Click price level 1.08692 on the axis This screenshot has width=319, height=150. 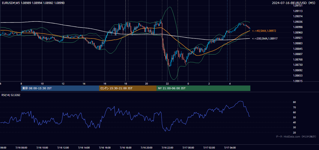pos(298,70)
